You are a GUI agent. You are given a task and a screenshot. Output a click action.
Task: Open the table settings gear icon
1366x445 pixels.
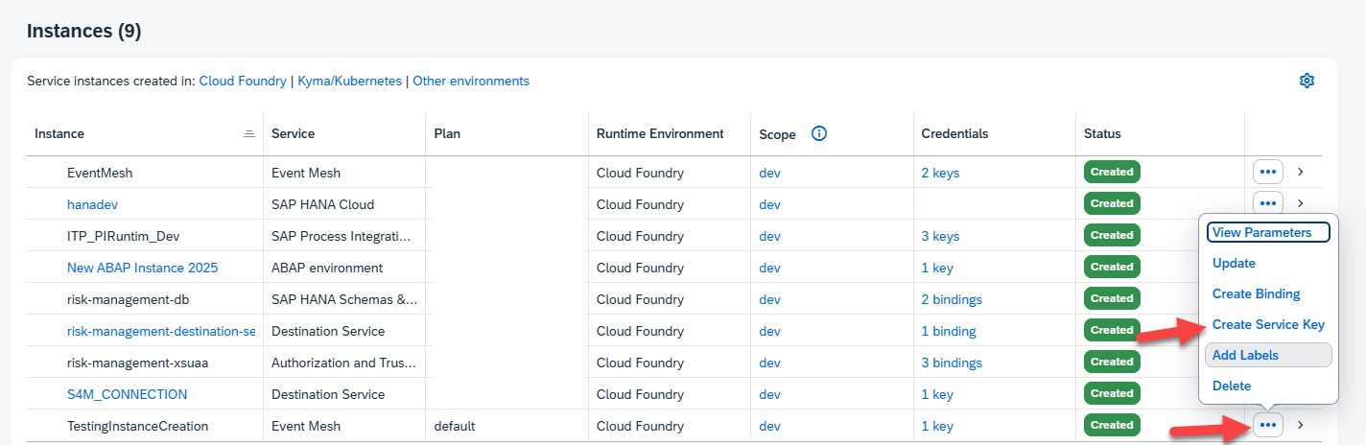1306,81
